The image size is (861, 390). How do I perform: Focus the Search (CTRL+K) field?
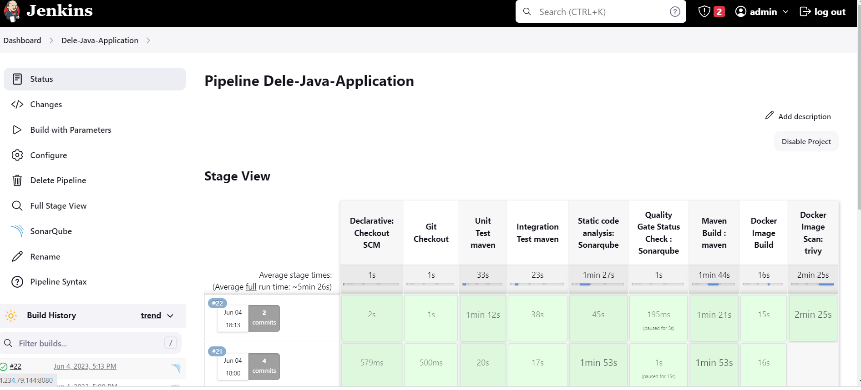click(601, 12)
